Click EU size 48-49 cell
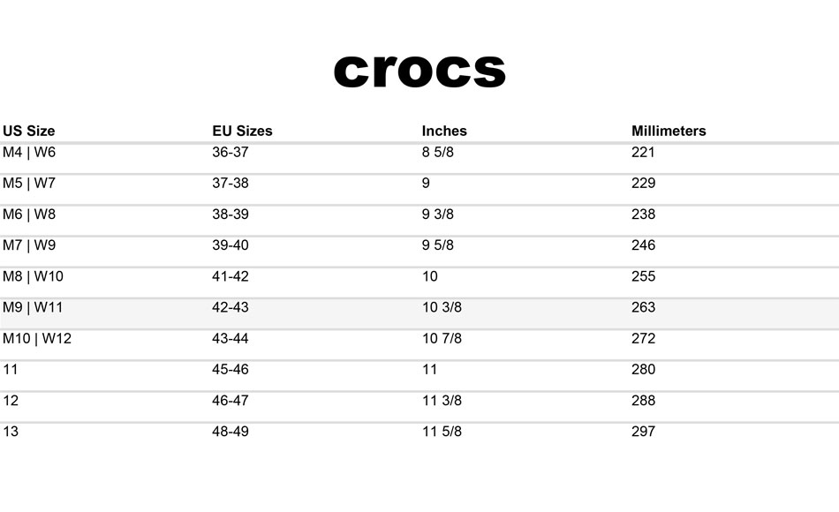 coord(231,431)
